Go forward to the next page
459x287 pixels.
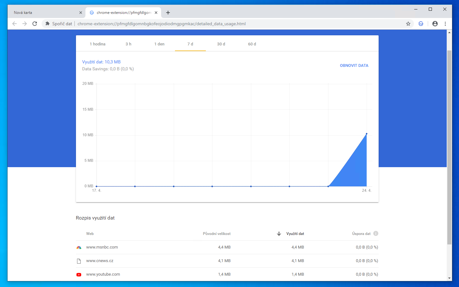click(25, 24)
